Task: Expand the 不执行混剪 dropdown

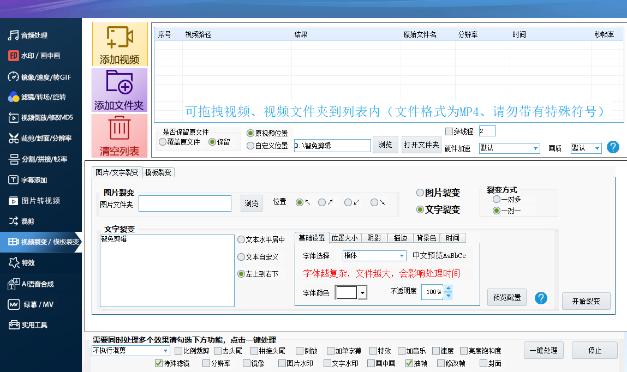Action: [166, 351]
